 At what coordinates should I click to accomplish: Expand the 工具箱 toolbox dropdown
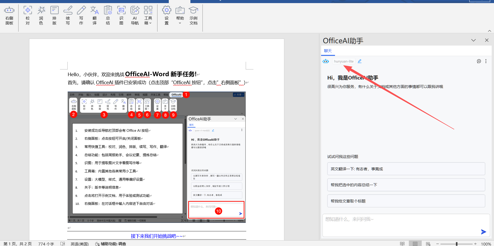pos(148,15)
